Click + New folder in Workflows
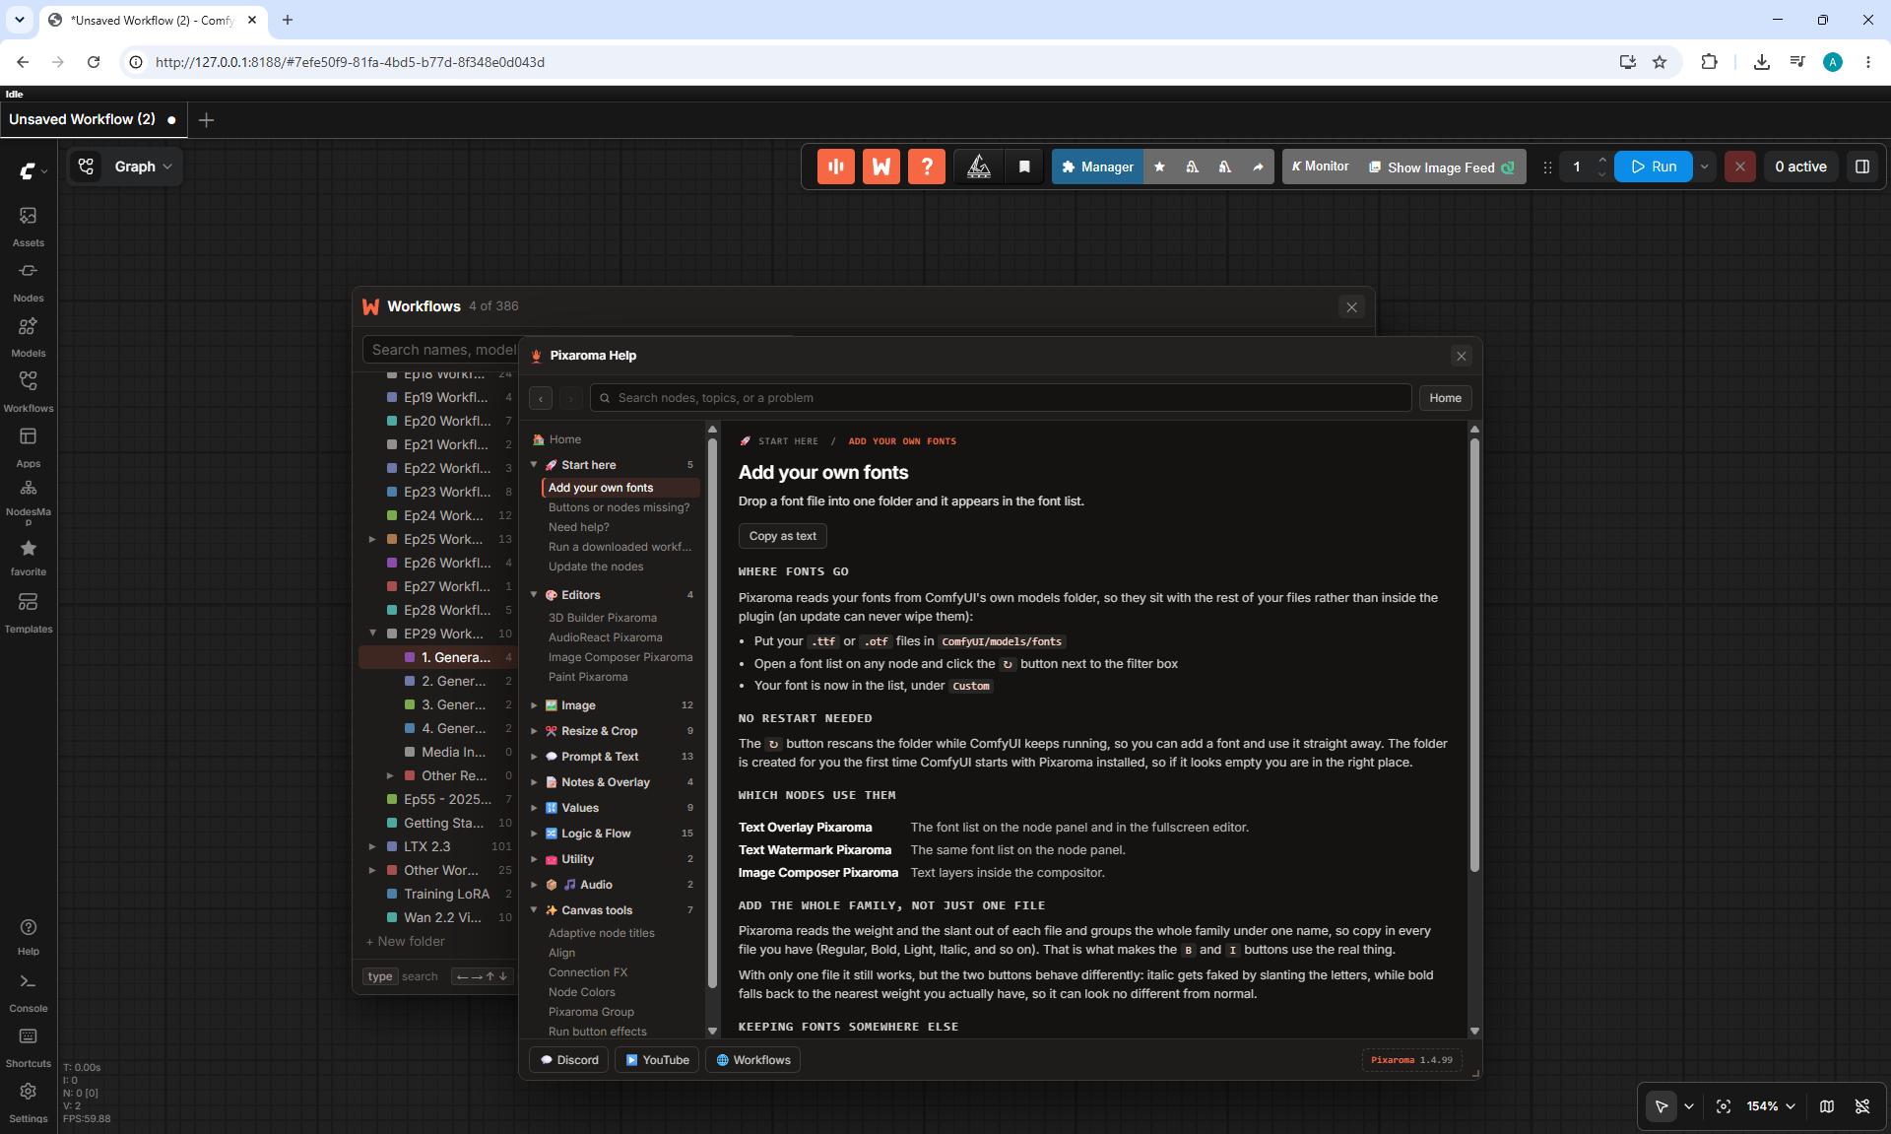 click(405, 941)
